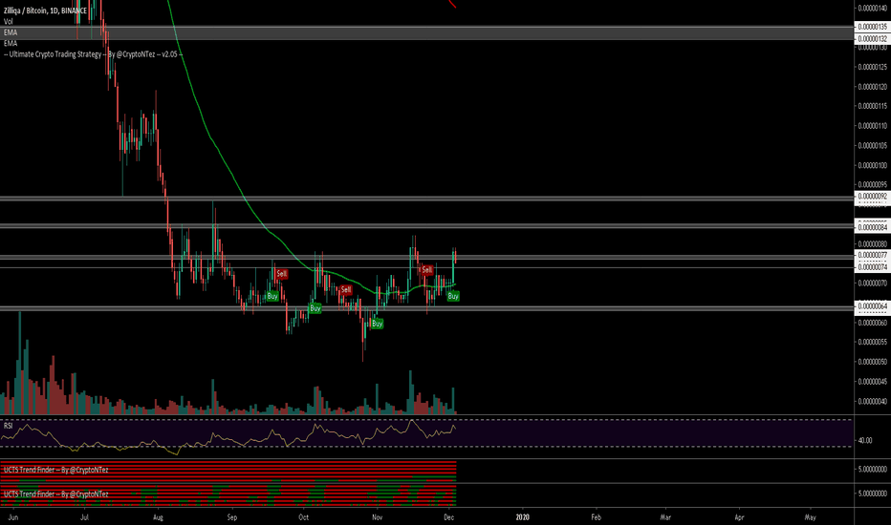This screenshot has height=525, width=891.
Task: Click the 0.00000125 price axis tick
Action: point(872,67)
